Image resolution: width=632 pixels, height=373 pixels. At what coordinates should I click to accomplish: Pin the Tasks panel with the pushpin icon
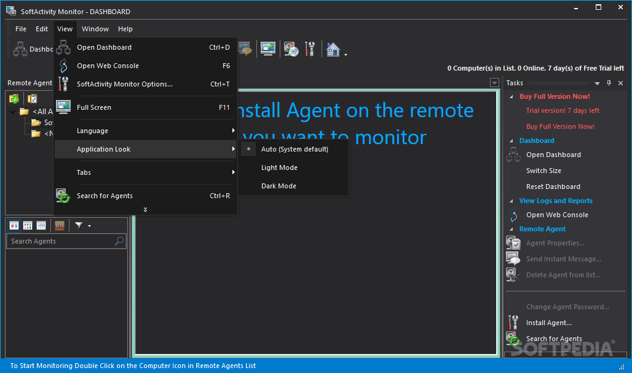tap(609, 83)
